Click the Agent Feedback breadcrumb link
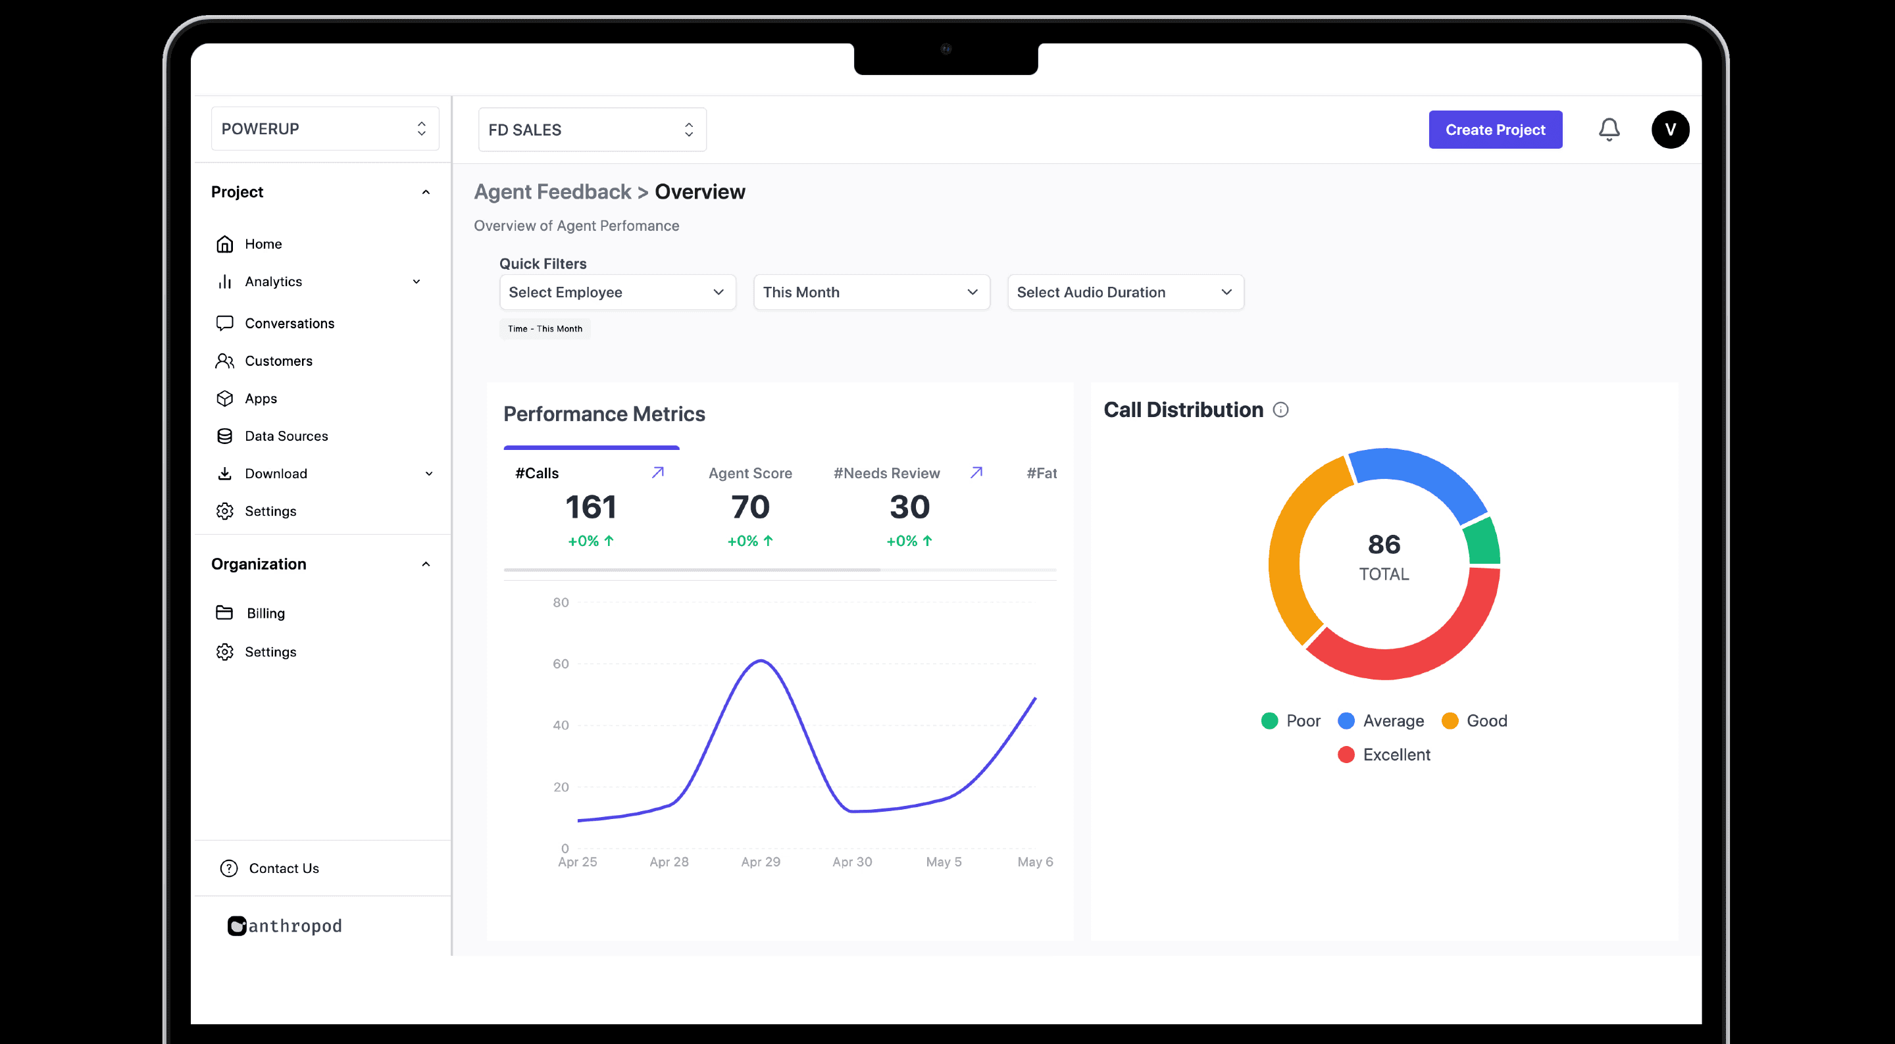Viewport: 1895px width, 1044px height. pyautogui.click(x=553, y=191)
